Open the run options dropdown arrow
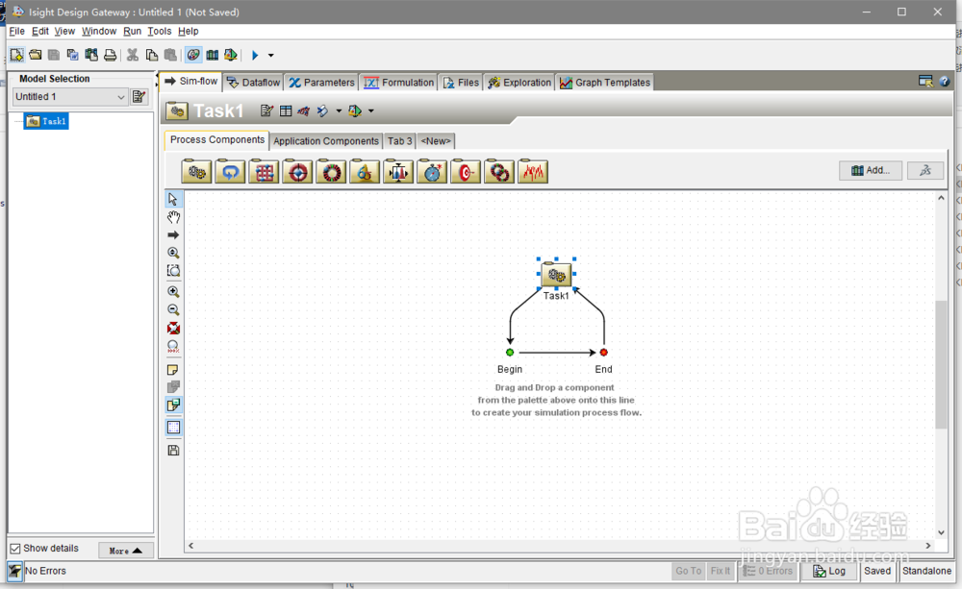 (270, 55)
